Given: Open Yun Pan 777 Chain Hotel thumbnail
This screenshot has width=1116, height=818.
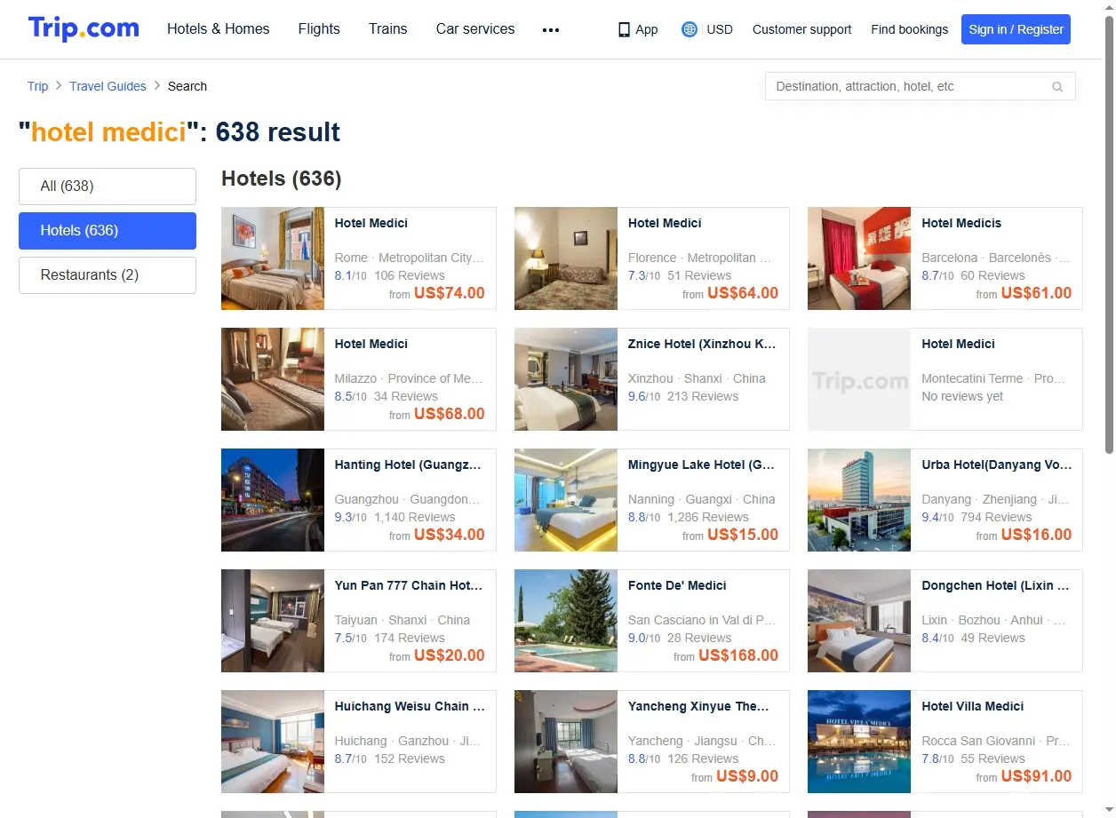Looking at the screenshot, I should (273, 621).
